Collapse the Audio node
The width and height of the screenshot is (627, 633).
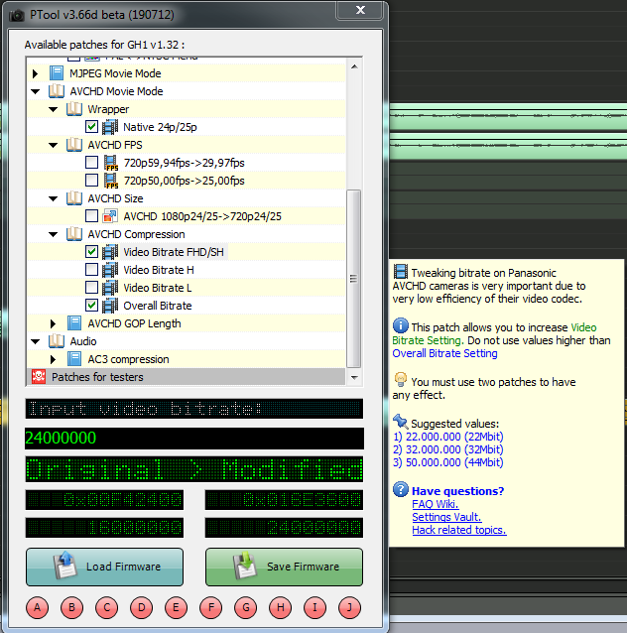(36, 341)
